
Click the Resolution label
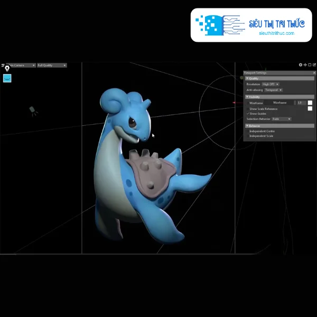click(253, 84)
